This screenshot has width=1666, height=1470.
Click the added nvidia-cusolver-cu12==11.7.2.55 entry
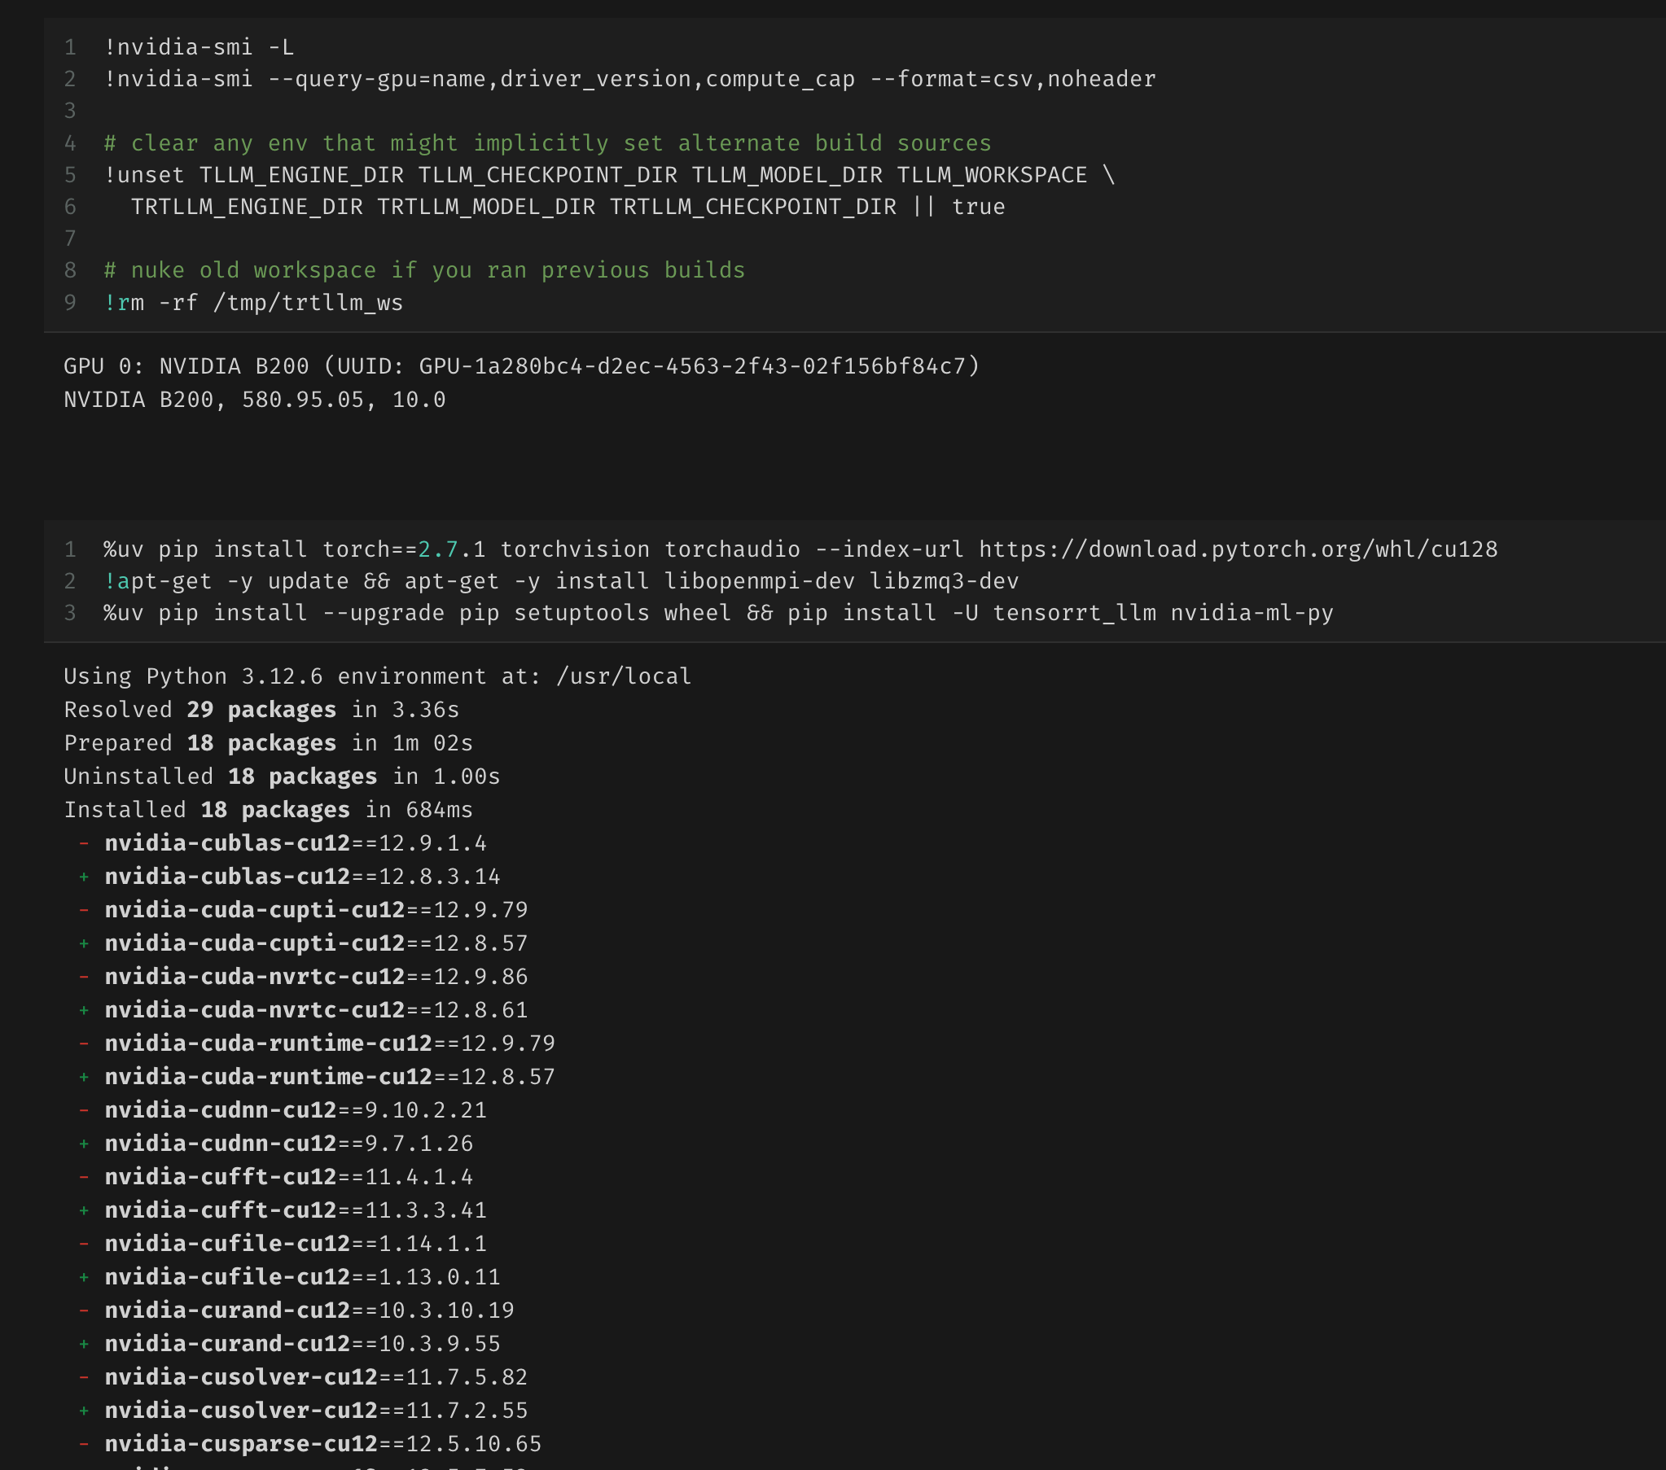tap(316, 1411)
